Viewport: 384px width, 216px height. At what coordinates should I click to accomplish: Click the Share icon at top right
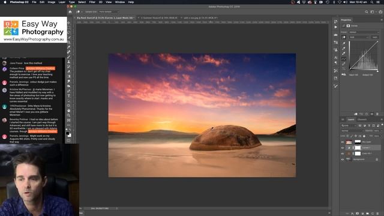[x=380, y=12]
